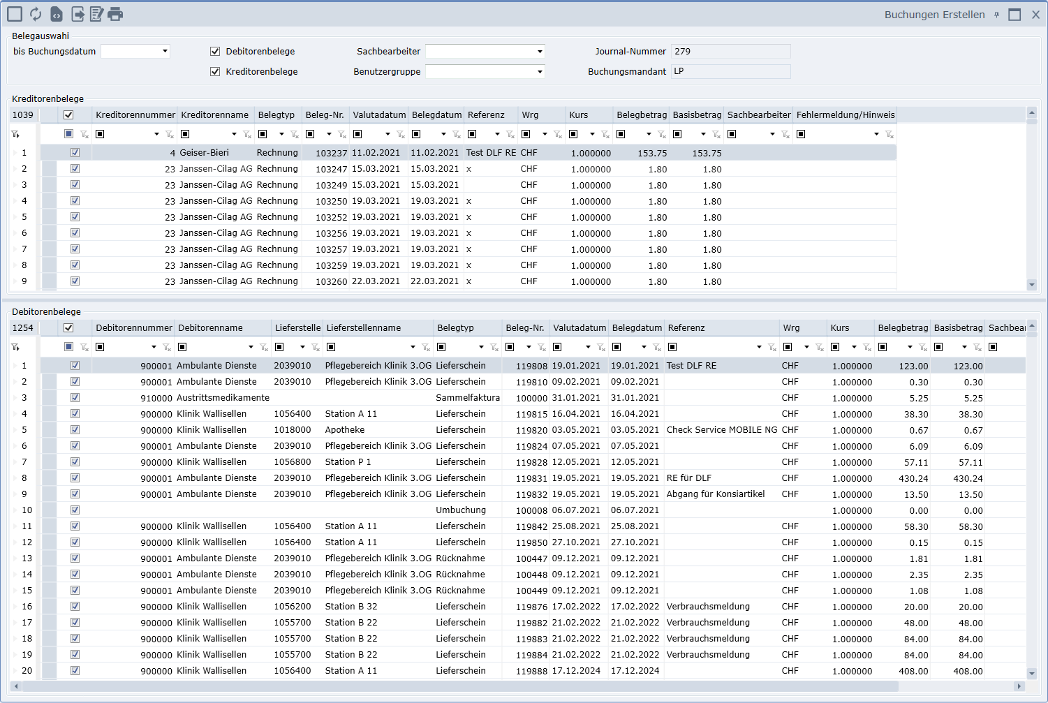This screenshot has width=1048, height=703.
Task: Select Austrittsmedikamente row in Debitorenbelege
Action: point(223,398)
